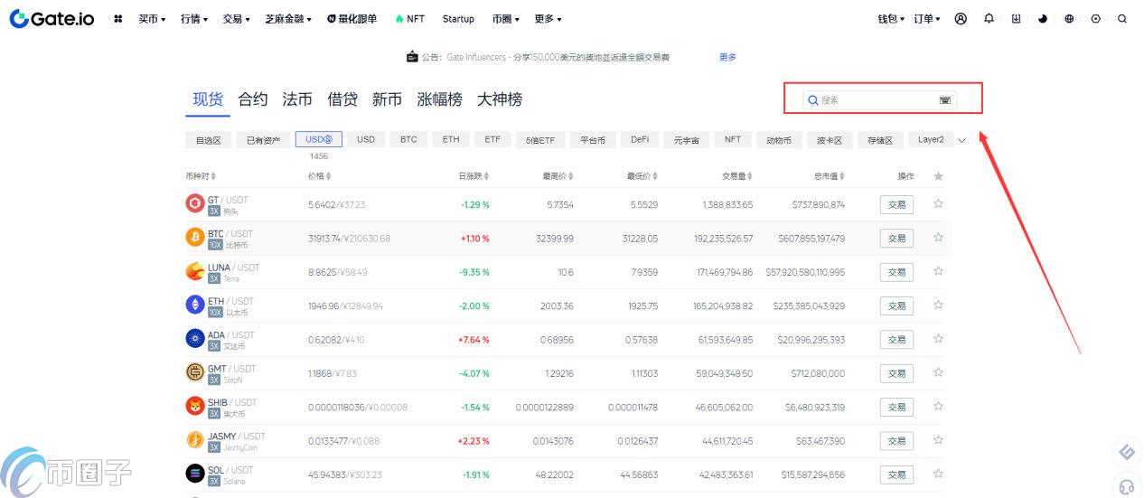Open the 芝麻金融 dropdown menu
The width and height of the screenshot is (1144, 498).
click(289, 19)
